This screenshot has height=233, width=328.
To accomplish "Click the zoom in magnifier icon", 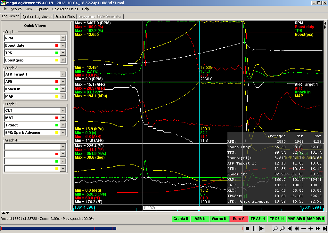I will [283, 229].
